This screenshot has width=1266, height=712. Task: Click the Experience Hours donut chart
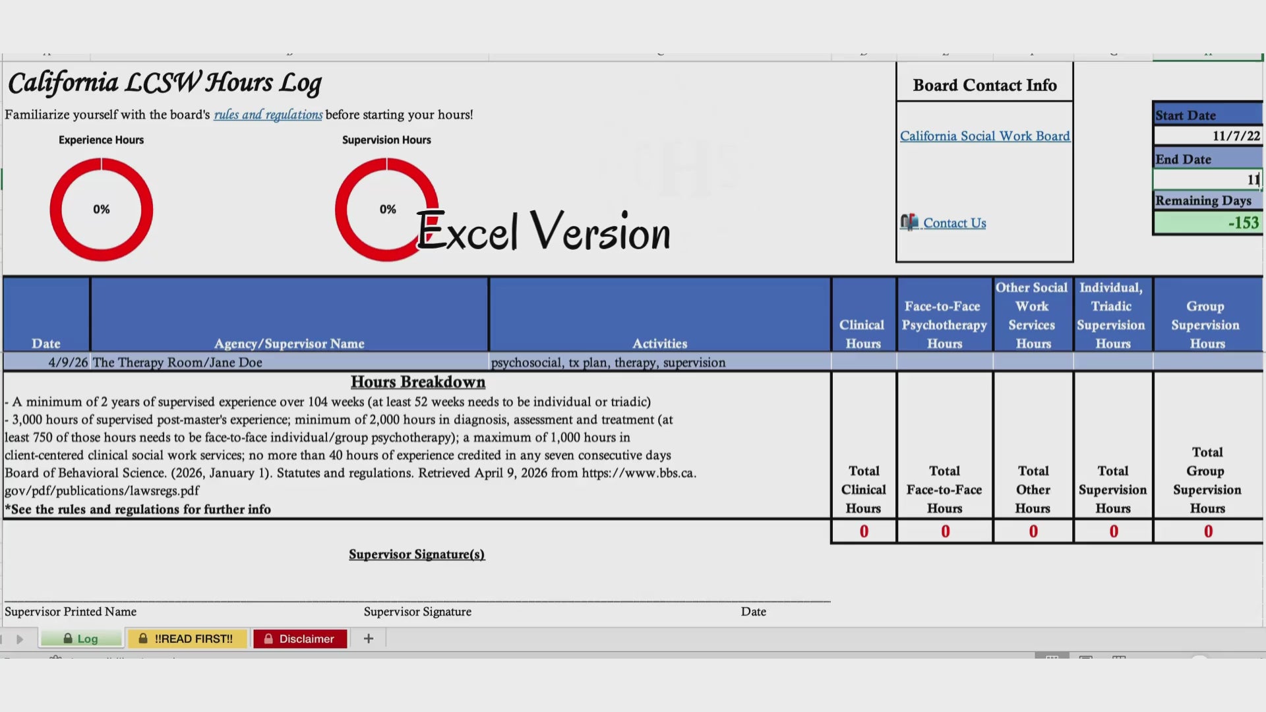pyautogui.click(x=102, y=210)
